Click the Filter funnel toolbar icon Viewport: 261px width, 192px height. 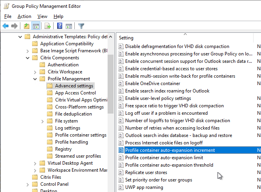point(81,26)
